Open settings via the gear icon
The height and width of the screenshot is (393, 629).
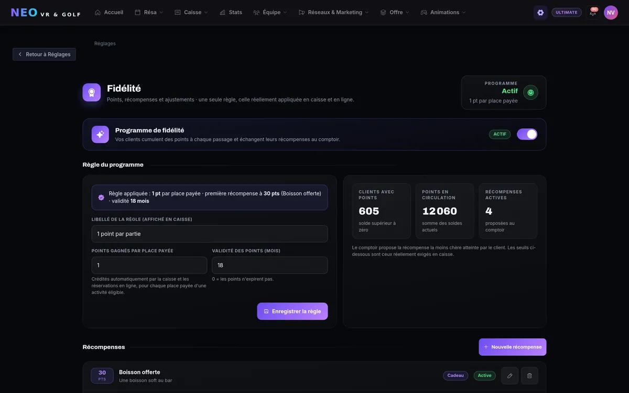pos(540,13)
